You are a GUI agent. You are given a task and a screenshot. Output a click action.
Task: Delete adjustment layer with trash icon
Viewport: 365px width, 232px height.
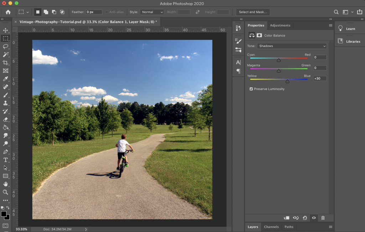click(323, 218)
